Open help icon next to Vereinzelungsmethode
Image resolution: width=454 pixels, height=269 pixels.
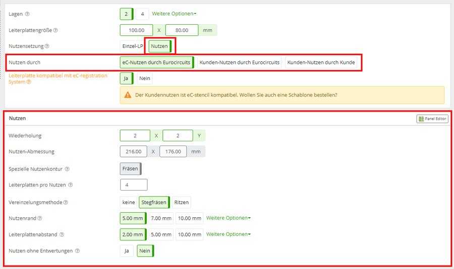point(66,203)
